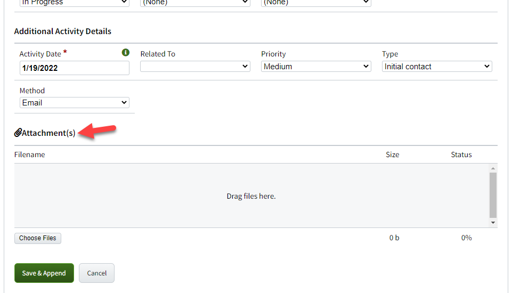This screenshot has width=512, height=293.
Task: Open the rightmost (None) dropdown at top
Action: pyautogui.click(x=316, y=3)
